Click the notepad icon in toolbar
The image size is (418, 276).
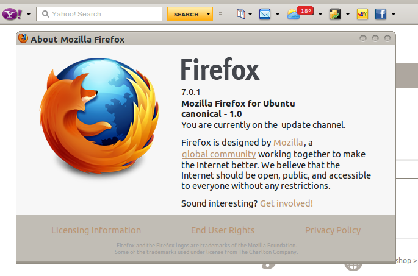pos(335,13)
